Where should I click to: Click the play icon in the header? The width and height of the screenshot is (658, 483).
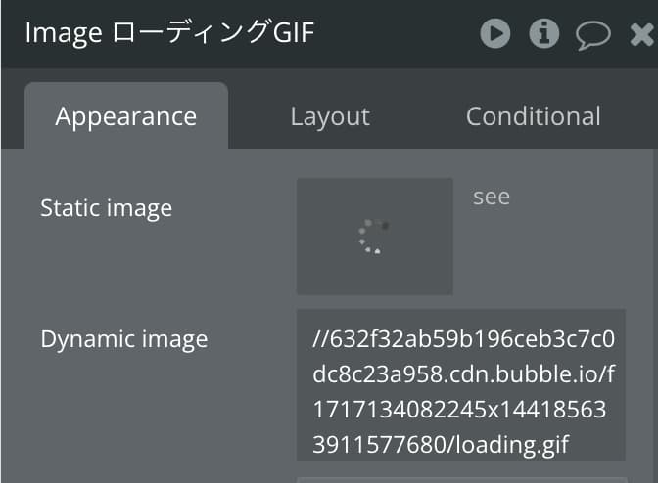point(495,33)
